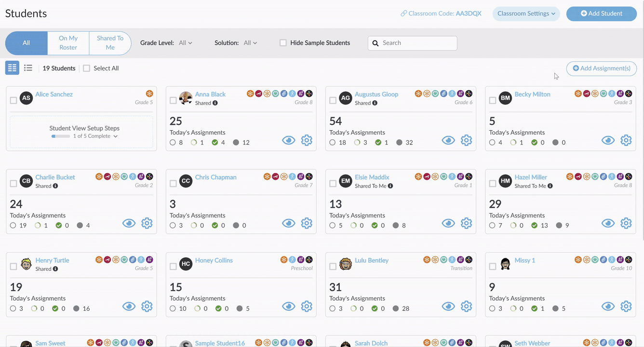This screenshot has width=644, height=347.
Task: Expand Student View Setup Steps progress
Action: point(115,136)
